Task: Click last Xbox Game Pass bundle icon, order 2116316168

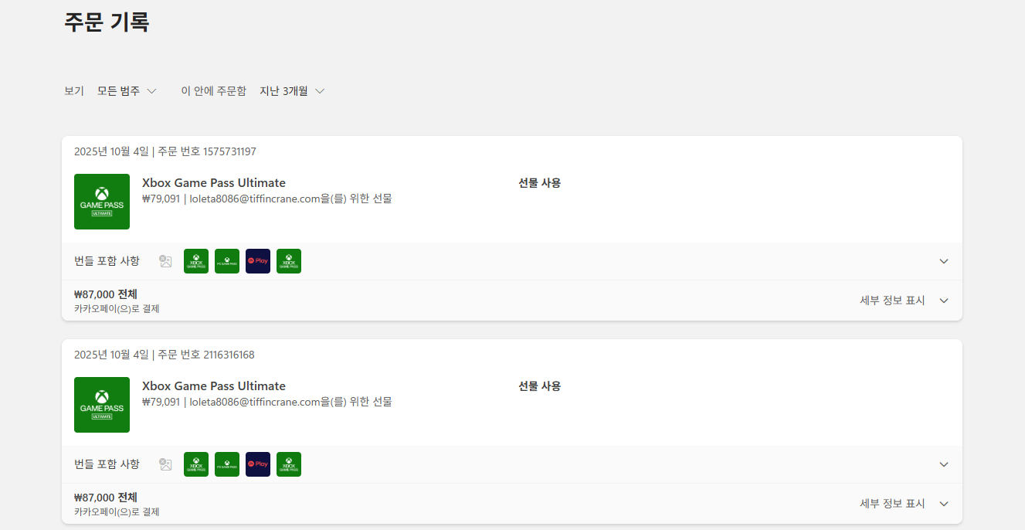Action: coord(289,464)
